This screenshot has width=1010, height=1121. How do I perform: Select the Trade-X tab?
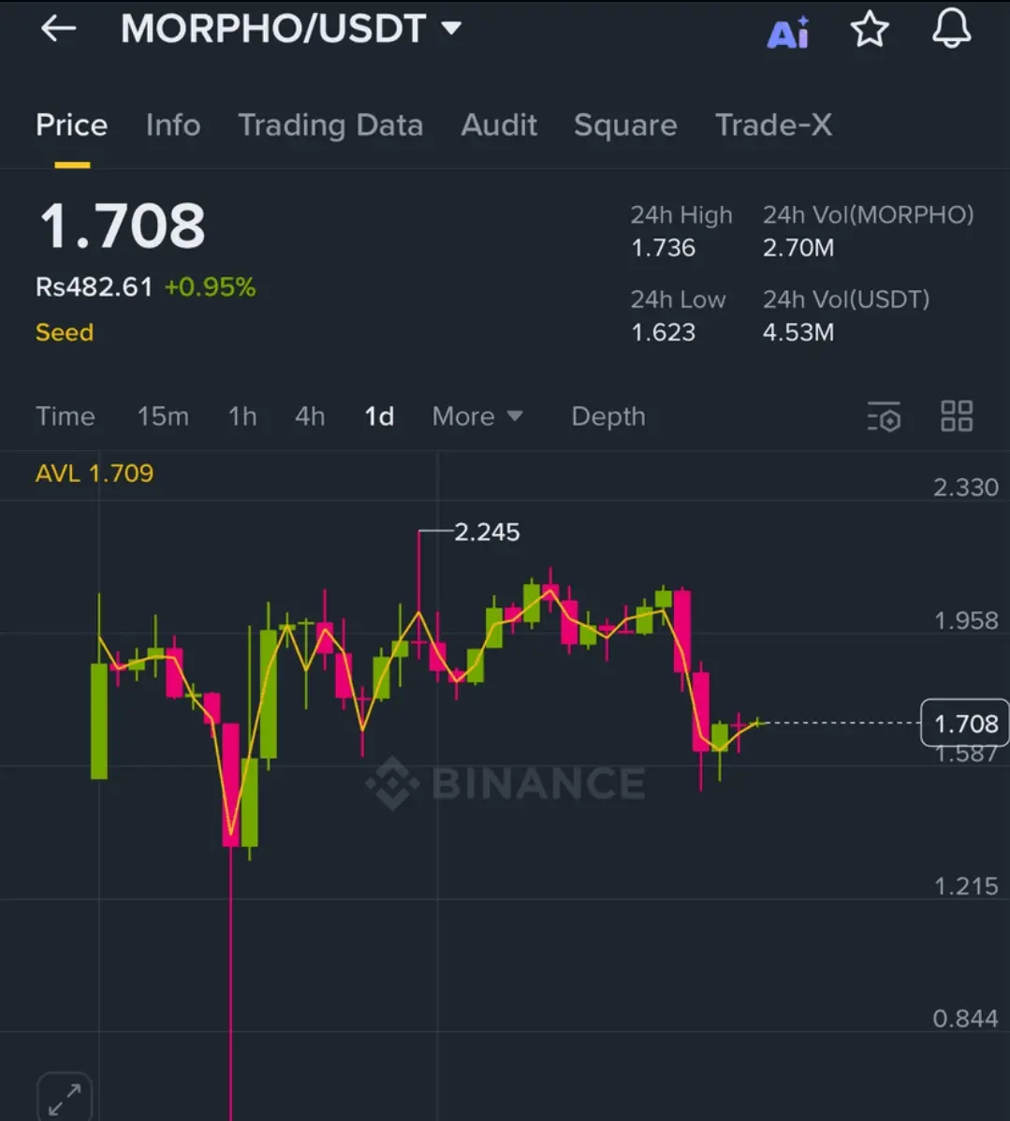tap(773, 125)
